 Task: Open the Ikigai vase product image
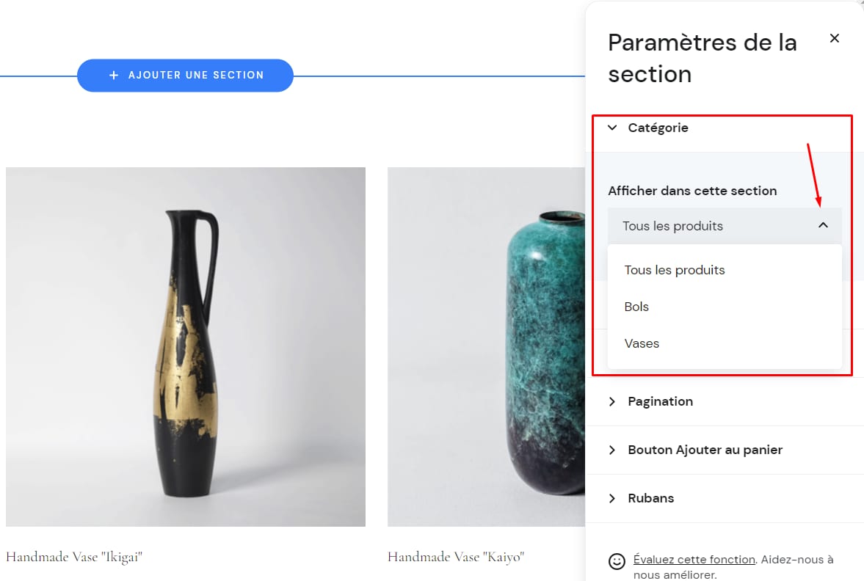click(x=185, y=346)
